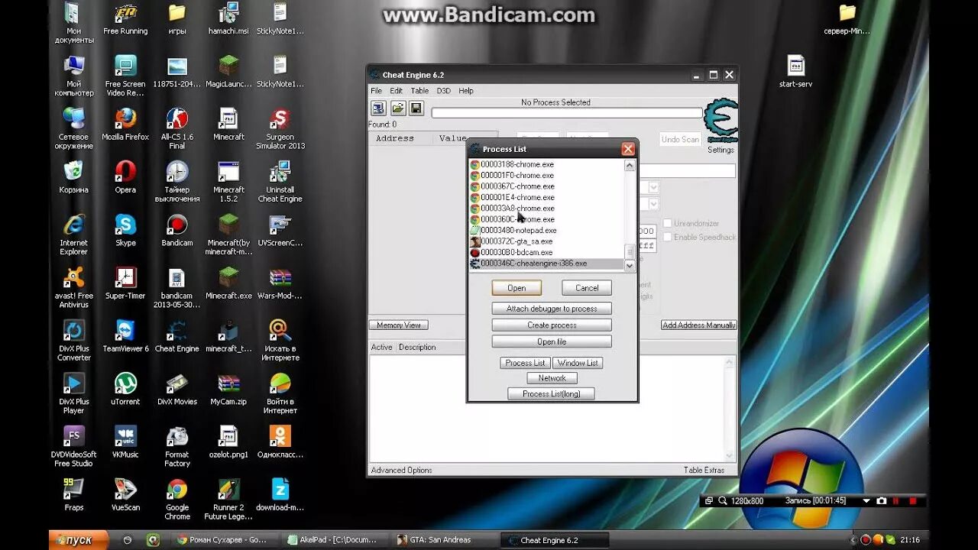The image size is (978, 550).
Task: Click the Process List(long) button
Action: [551, 394]
